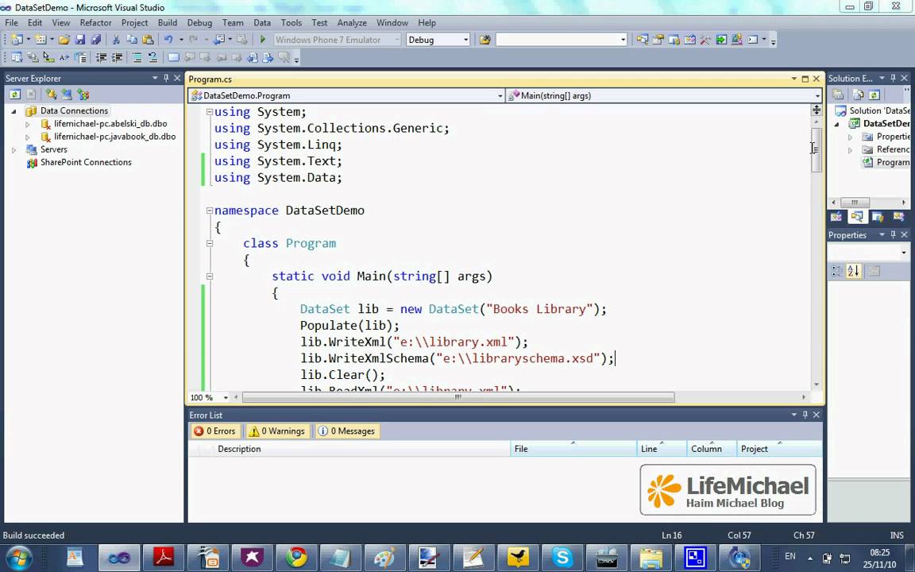Select the Program.cs editor tab
The height and width of the screenshot is (572, 915).
coord(210,79)
